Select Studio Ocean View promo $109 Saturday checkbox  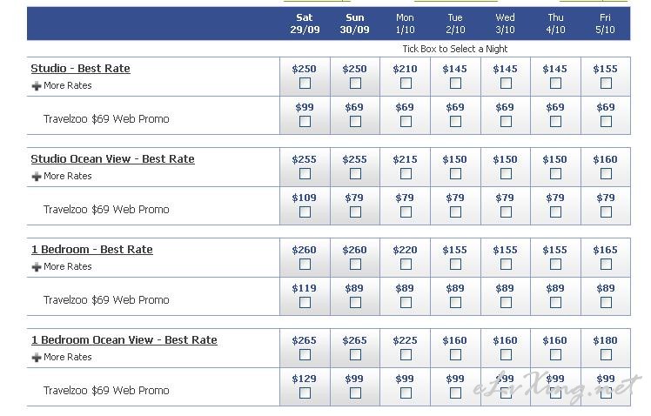[305, 212]
